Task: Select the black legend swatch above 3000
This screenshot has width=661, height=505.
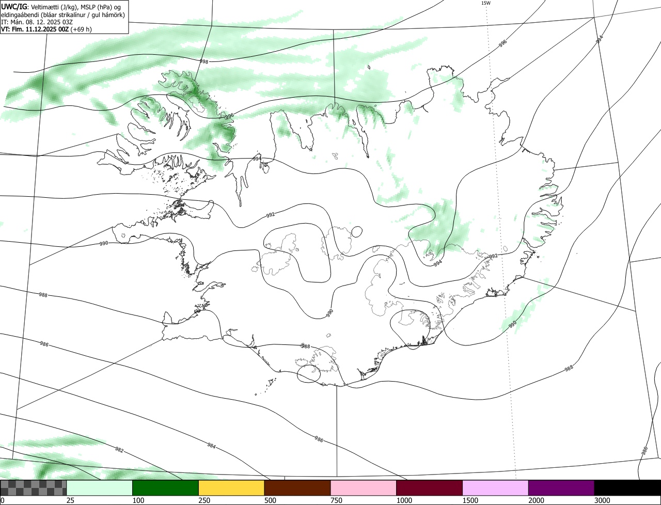Action: click(627, 488)
